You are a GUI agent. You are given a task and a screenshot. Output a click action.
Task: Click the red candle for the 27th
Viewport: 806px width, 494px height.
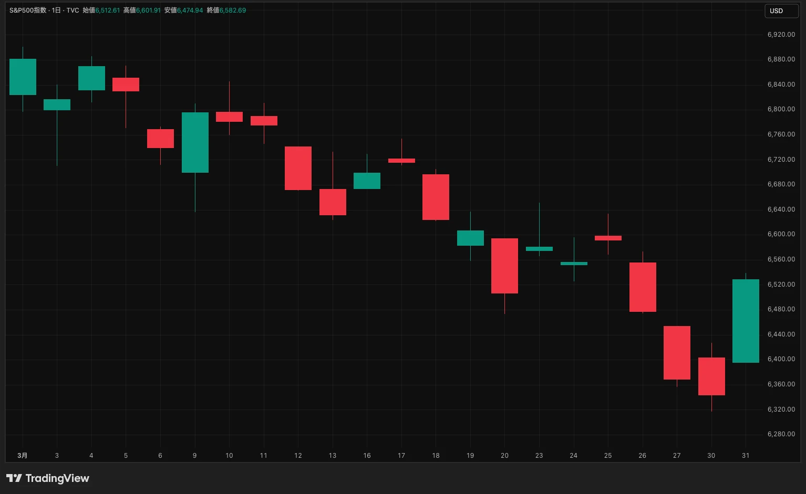[x=677, y=352]
